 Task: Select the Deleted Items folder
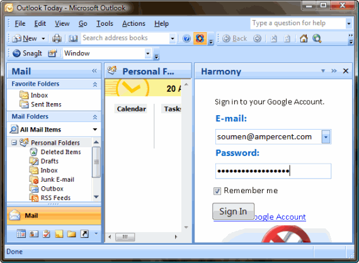pyautogui.click(x=55, y=152)
